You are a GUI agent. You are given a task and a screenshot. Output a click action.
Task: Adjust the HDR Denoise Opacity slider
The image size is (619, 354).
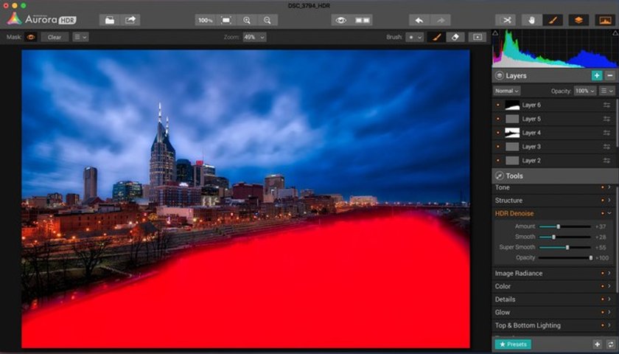click(564, 257)
